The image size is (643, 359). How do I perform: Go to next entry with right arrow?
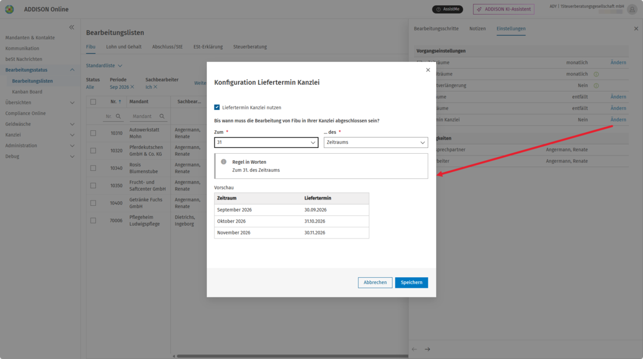point(427,349)
